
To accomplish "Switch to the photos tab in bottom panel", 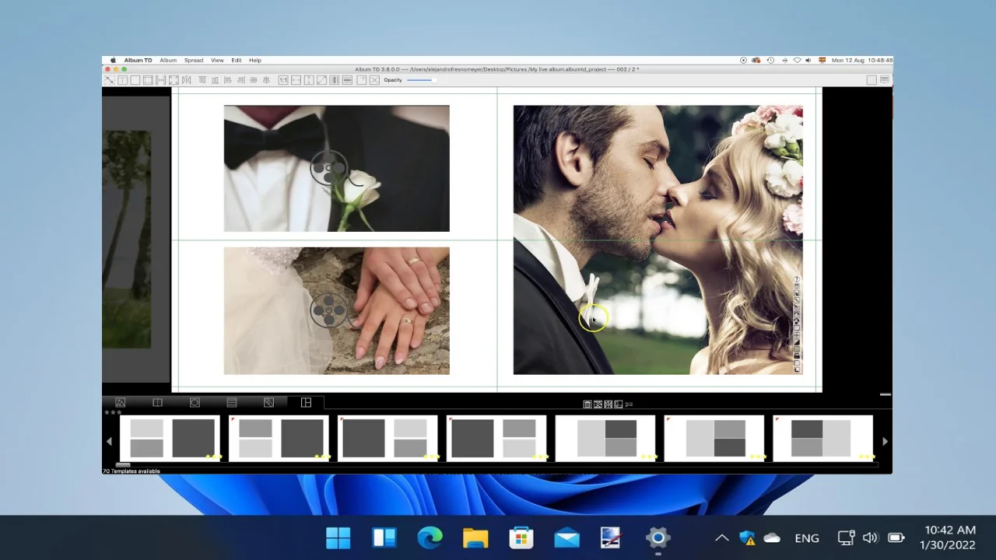I will (120, 402).
